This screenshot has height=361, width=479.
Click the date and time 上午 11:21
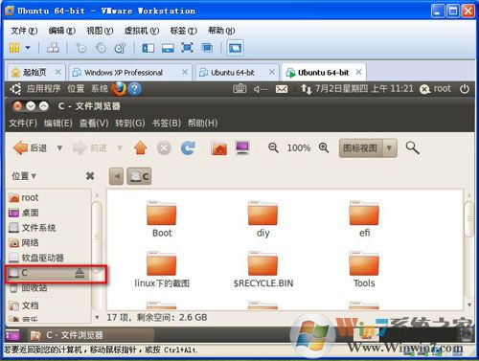tap(364, 88)
